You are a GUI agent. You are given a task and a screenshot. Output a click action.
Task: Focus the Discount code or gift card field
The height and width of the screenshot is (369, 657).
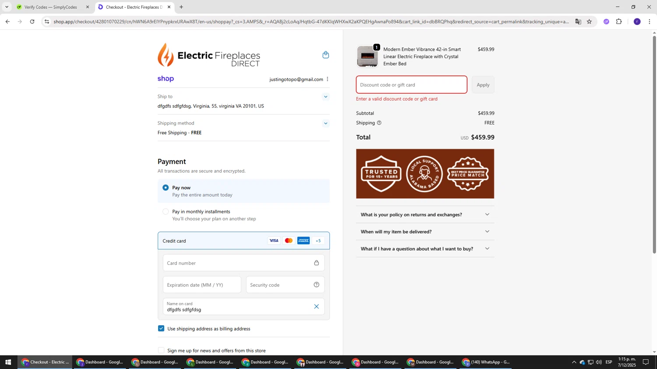point(411,85)
